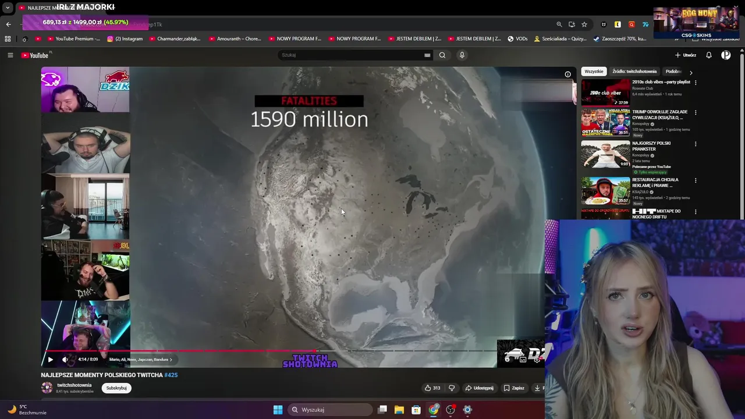The width and height of the screenshot is (745, 419).
Task: Select the Źródło: twitchshotownia chip
Action: pos(634,72)
